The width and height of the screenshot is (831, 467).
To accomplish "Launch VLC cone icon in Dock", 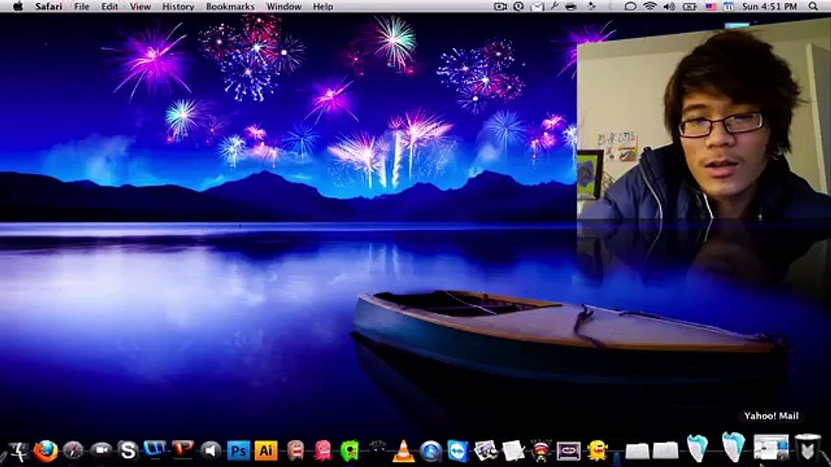I will click(404, 451).
